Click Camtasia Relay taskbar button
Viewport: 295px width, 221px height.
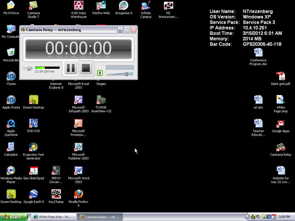[100, 217]
